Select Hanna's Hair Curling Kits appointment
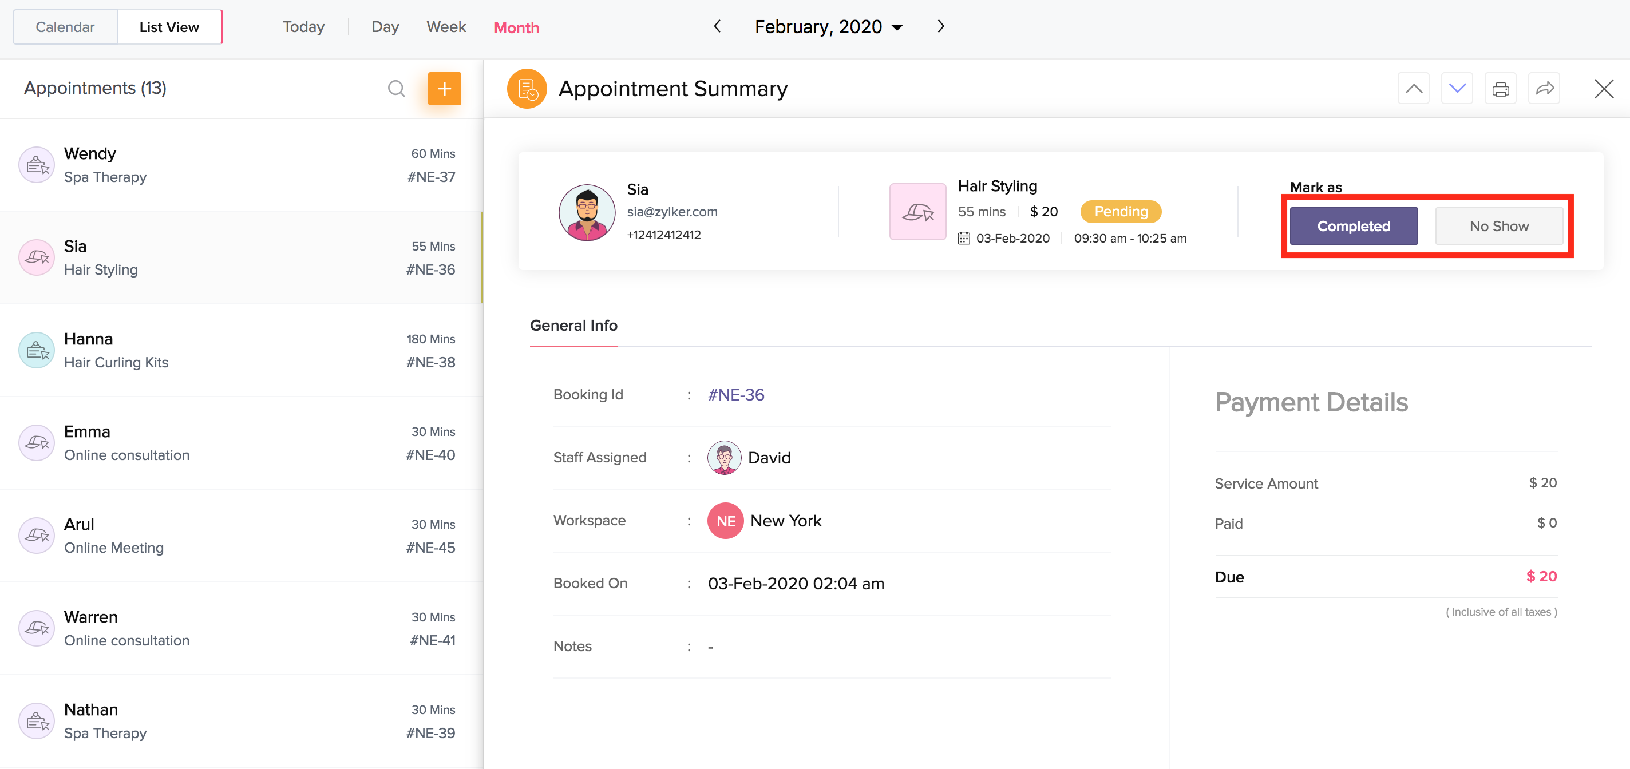The image size is (1630, 769). point(240,350)
